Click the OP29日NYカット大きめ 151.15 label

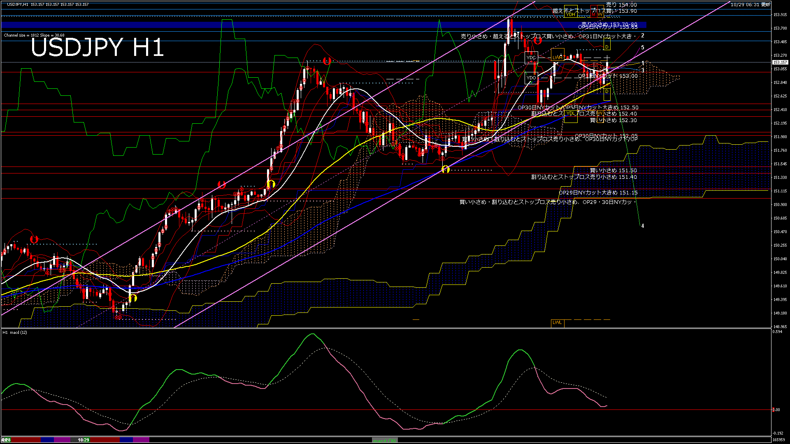pos(598,192)
